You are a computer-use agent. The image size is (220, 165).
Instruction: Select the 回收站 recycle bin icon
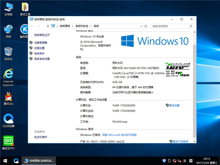pos(8,54)
